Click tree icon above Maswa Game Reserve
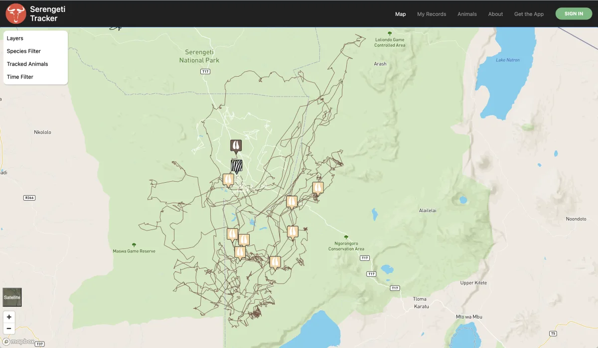Screen dimensions: 598x348 (134, 244)
